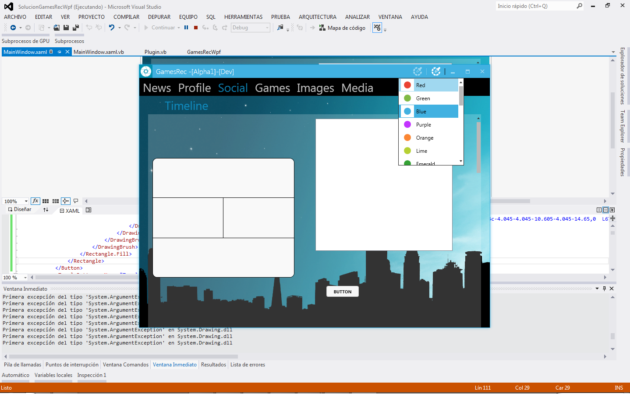Click the find in files toolbar icon

(x=280, y=28)
